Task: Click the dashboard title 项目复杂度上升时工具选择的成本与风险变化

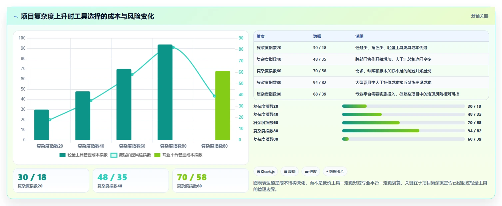Action: tap(87, 17)
